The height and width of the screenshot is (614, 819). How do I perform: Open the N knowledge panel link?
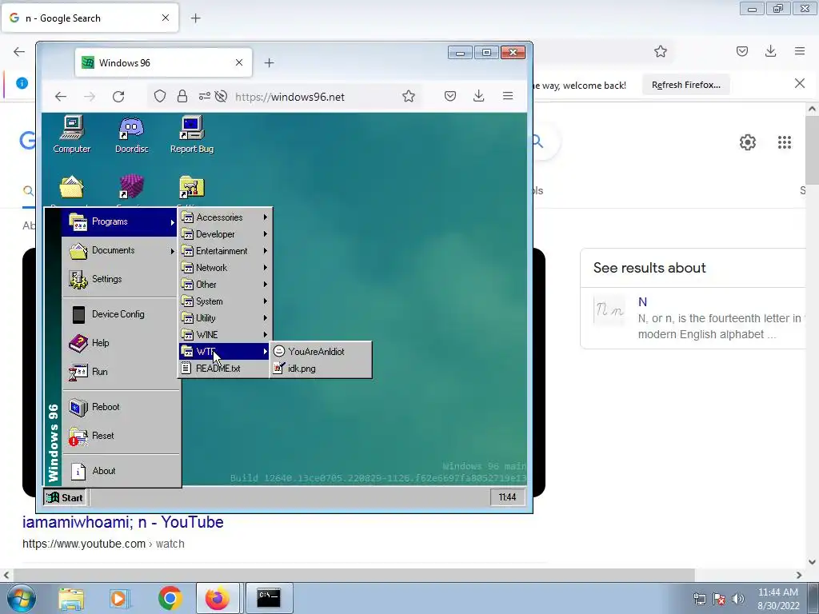click(642, 301)
